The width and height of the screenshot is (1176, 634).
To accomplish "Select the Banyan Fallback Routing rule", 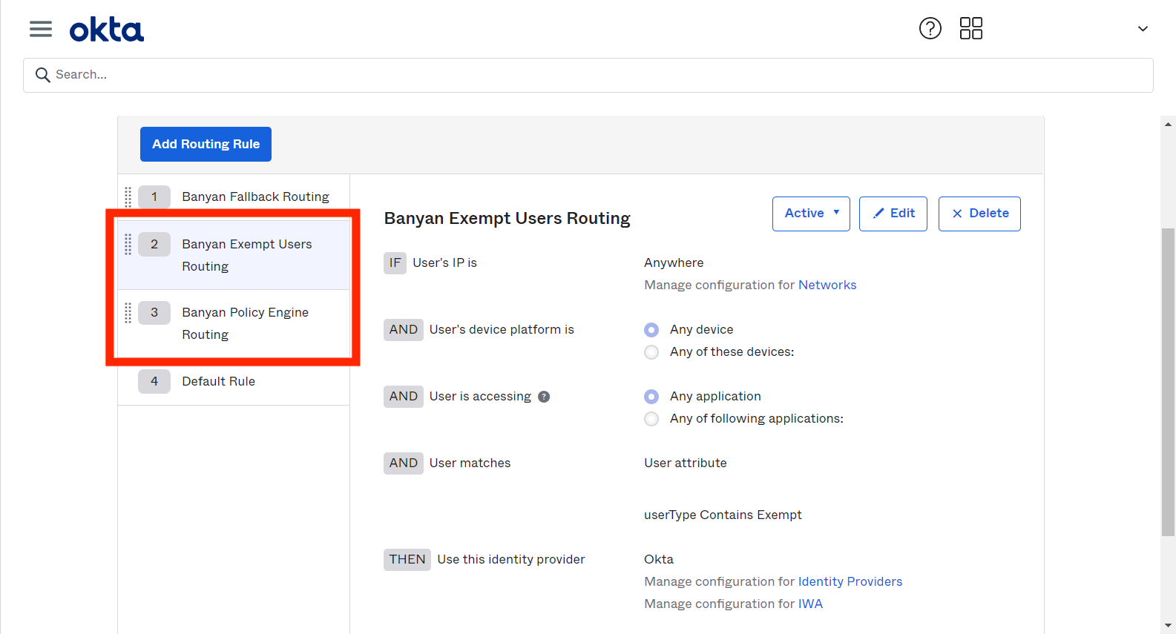I will coord(255,197).
